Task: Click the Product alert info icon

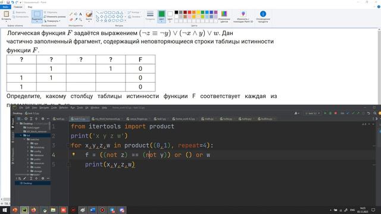Action: pyautogui.click(x=263, y=14)
